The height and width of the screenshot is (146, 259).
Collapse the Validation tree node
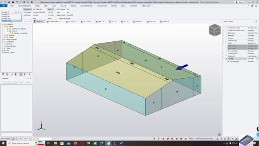click(3, 24)
